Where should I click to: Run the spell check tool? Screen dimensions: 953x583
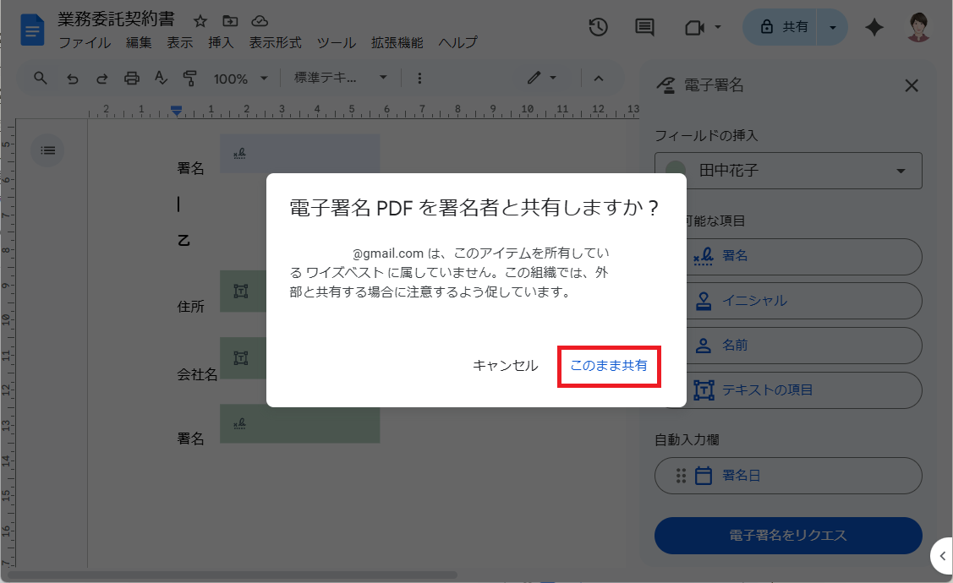pyautogui.click(x=161, y=78)
